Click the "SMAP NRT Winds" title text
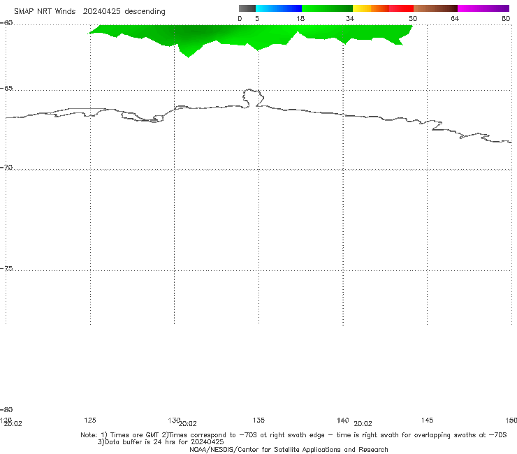 pos(45,12)
